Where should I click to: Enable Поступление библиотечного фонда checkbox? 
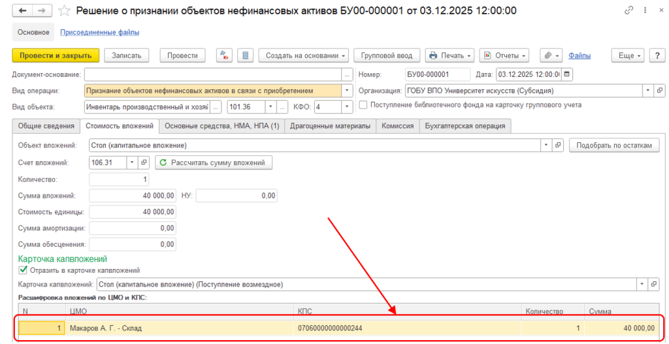[363, 104]
